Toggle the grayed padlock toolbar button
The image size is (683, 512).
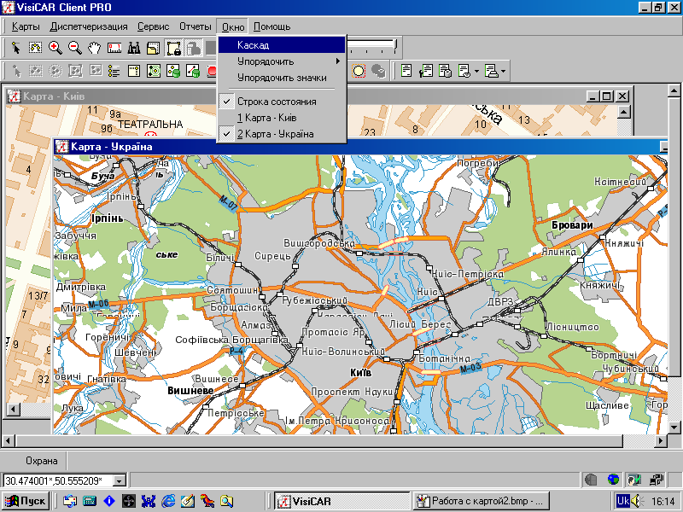tap(193, 48)
